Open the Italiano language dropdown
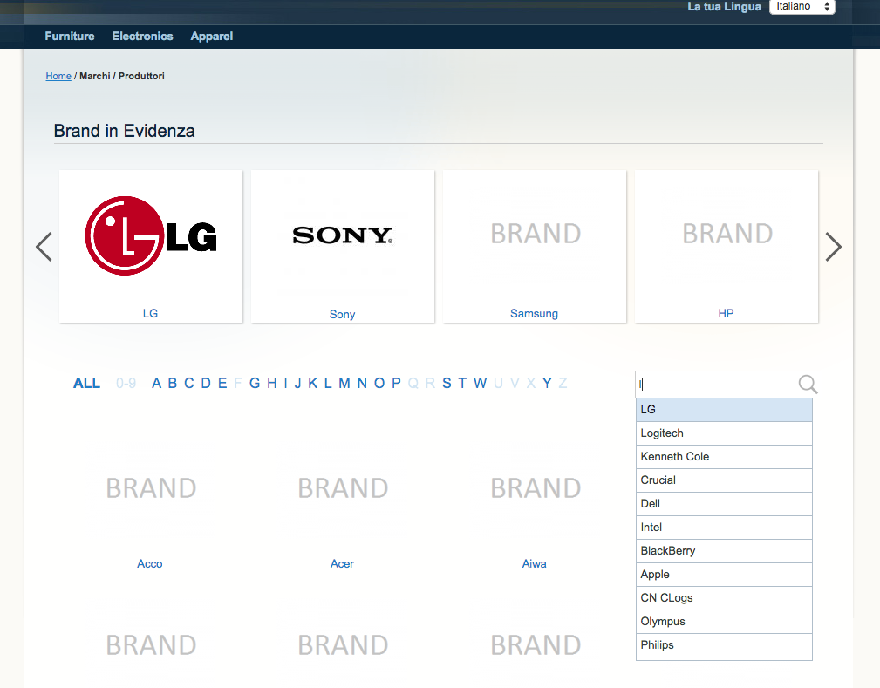The height and width of the screenshot is (688, 880). click(x=802, y=7)
